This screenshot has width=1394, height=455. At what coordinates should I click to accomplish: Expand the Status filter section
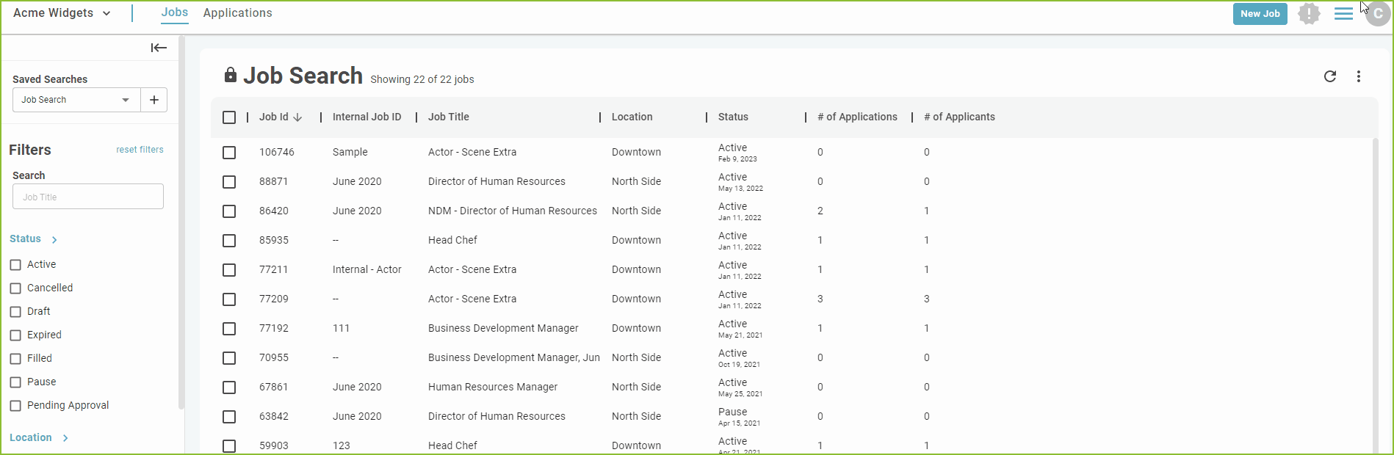(34, 239)
